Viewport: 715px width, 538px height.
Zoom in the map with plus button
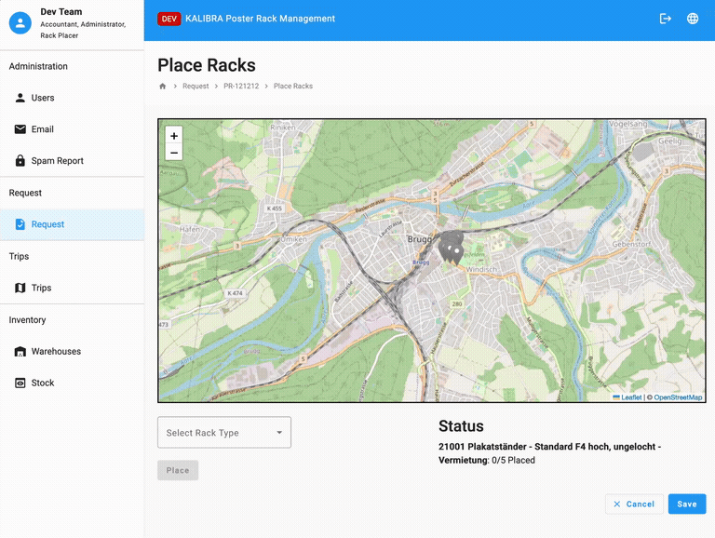pos(174,136)
